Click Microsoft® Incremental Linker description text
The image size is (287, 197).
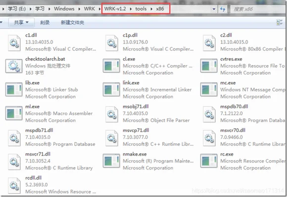[x=157, y=90]
